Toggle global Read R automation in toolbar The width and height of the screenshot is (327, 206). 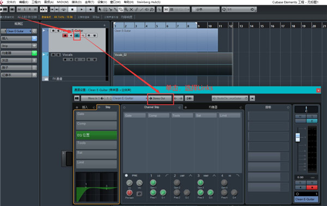[30, 9]
